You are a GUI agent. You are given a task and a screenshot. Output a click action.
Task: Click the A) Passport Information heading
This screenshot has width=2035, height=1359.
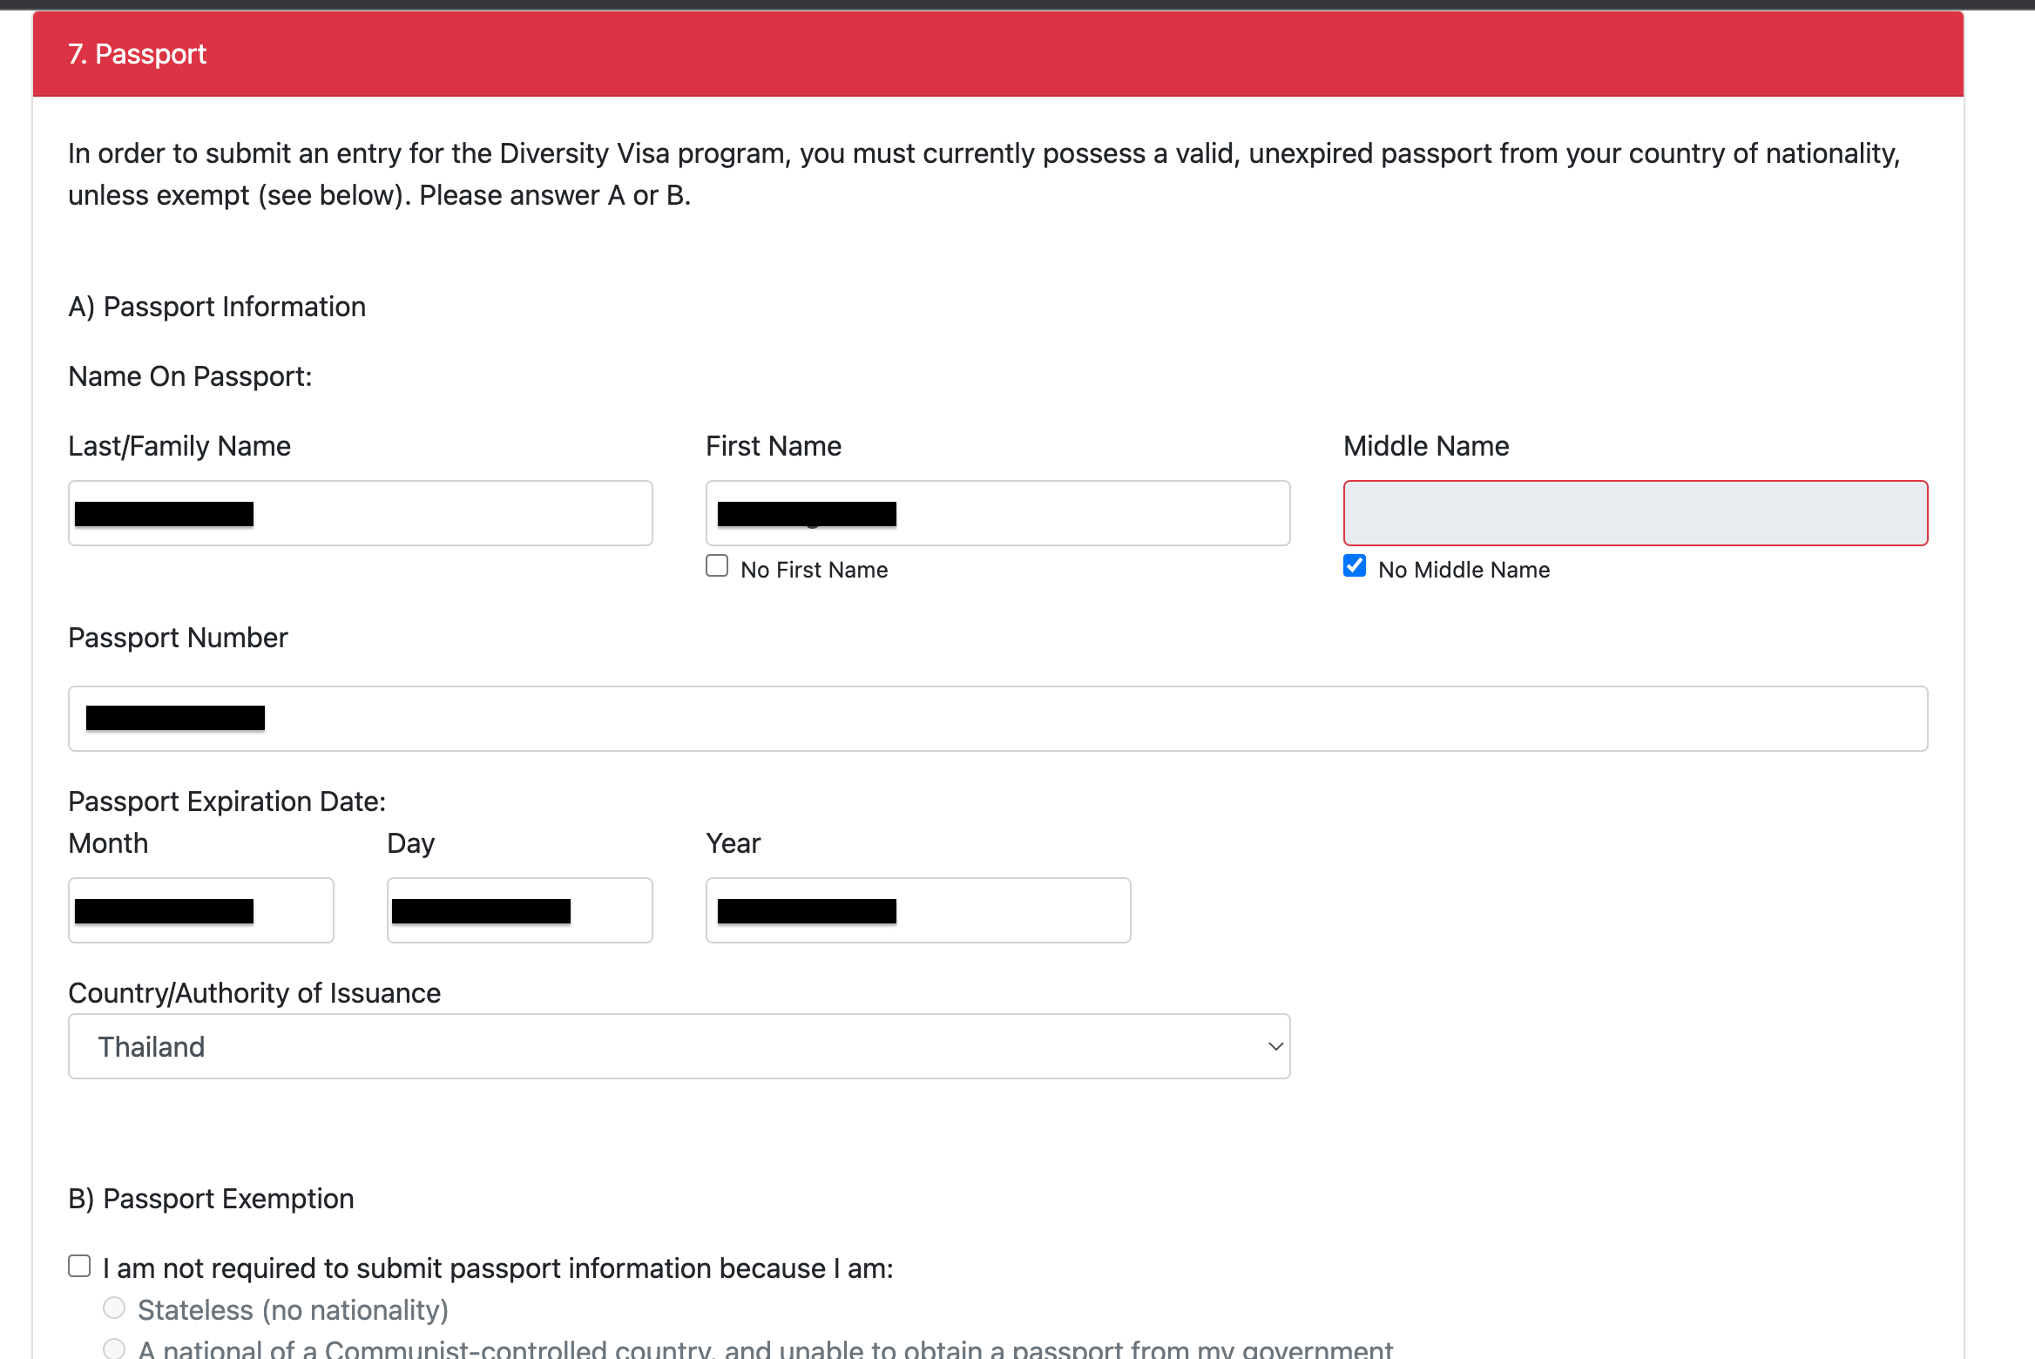point(217,307)
